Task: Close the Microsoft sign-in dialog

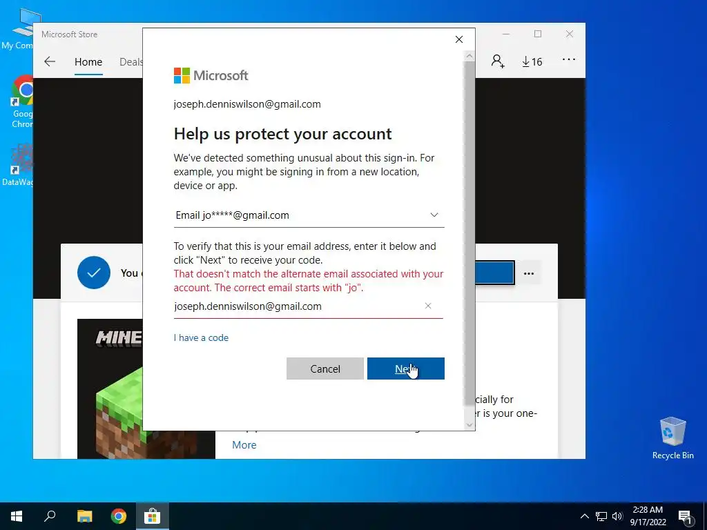Action: point(459,39)
